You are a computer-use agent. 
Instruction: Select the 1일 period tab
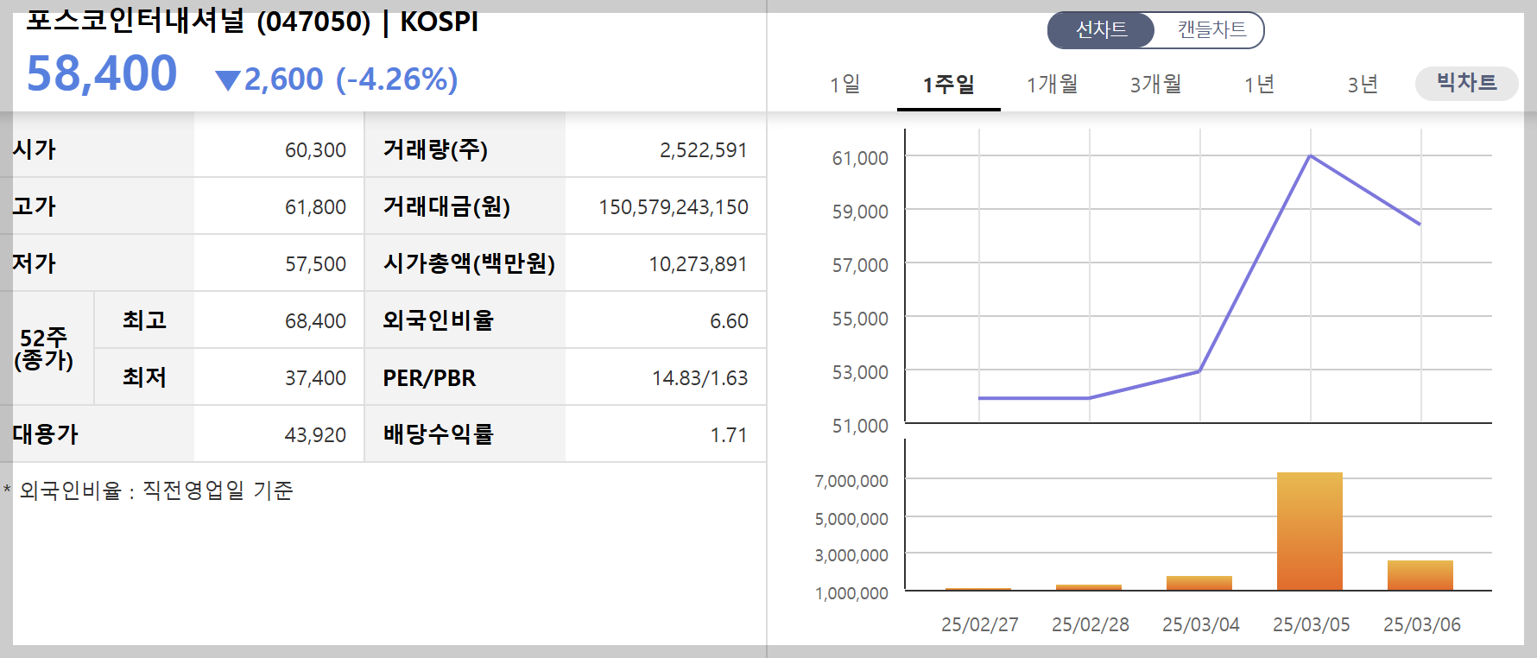(845, 84)
